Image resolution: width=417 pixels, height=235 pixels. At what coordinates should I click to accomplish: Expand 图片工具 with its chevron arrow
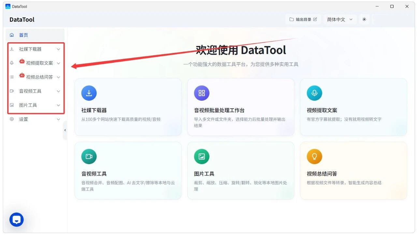(x=59, y=105)
